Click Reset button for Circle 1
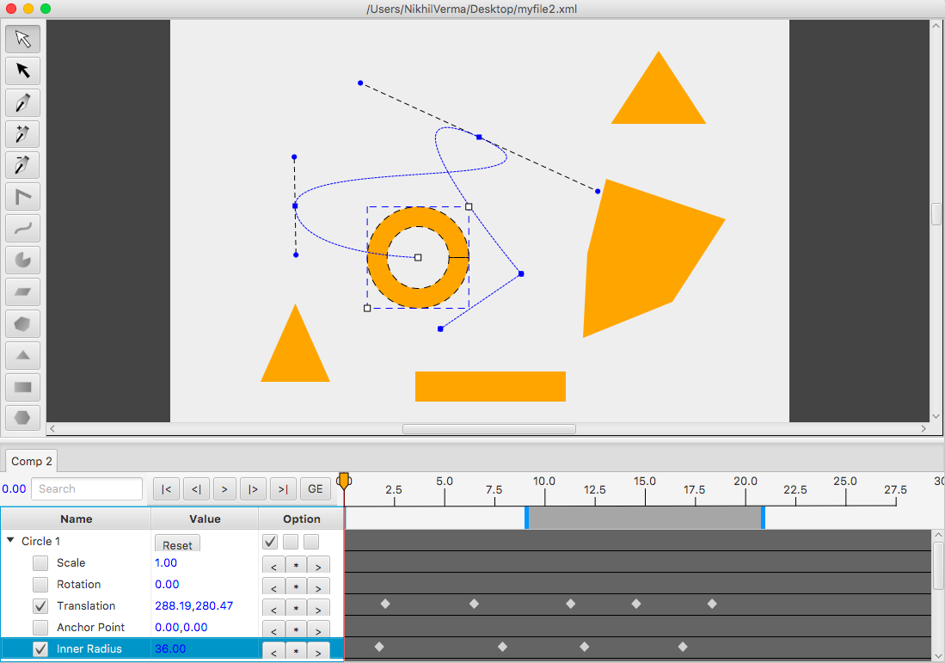 click(177, 544)
